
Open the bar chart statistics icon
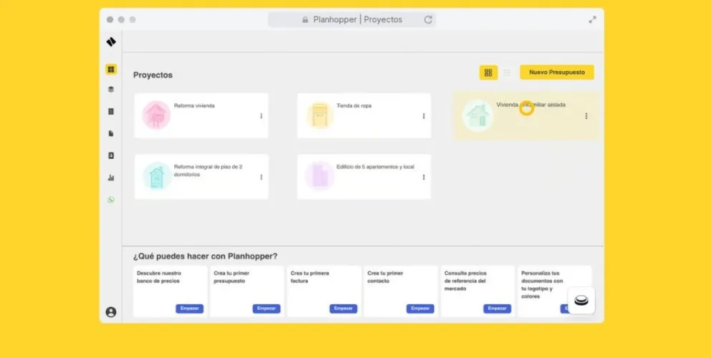pos(111,178)
